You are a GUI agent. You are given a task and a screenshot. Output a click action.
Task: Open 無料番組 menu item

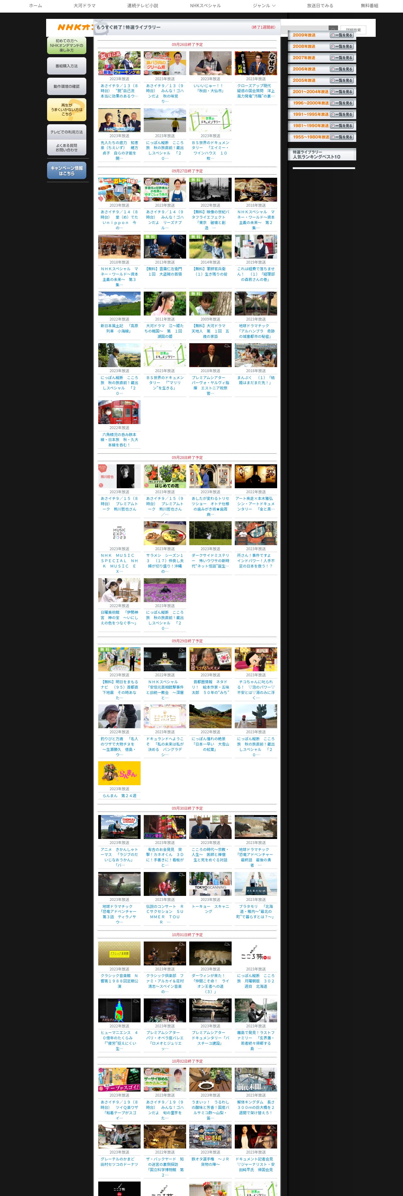tap(369, 6)
